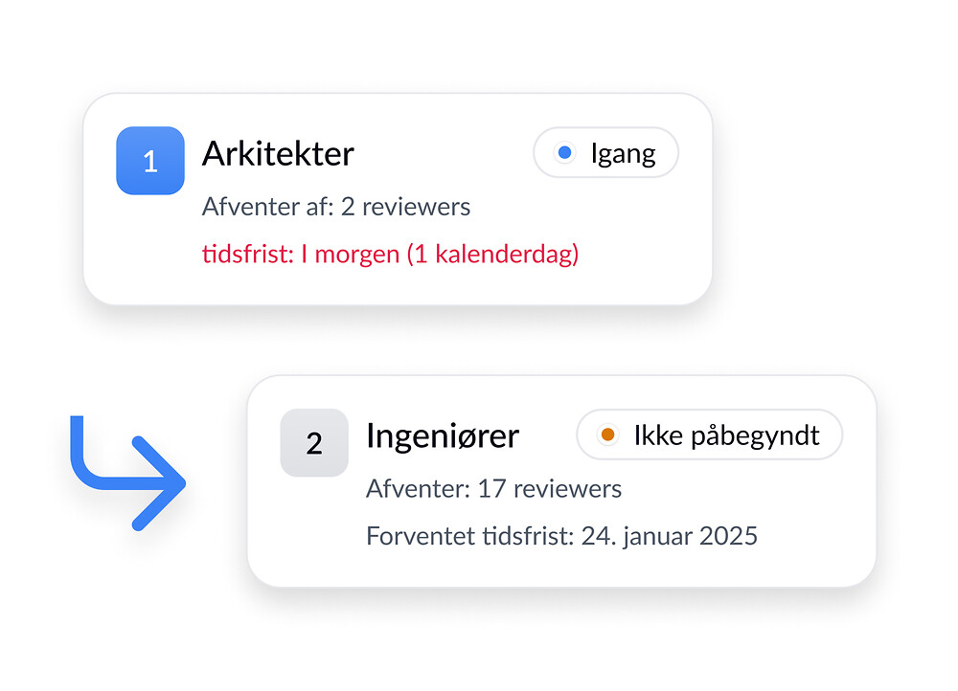Click the gray step 2 number badge
Image resolution: width=958 pixels, height=691 pixels.
[x=314, y=442]
